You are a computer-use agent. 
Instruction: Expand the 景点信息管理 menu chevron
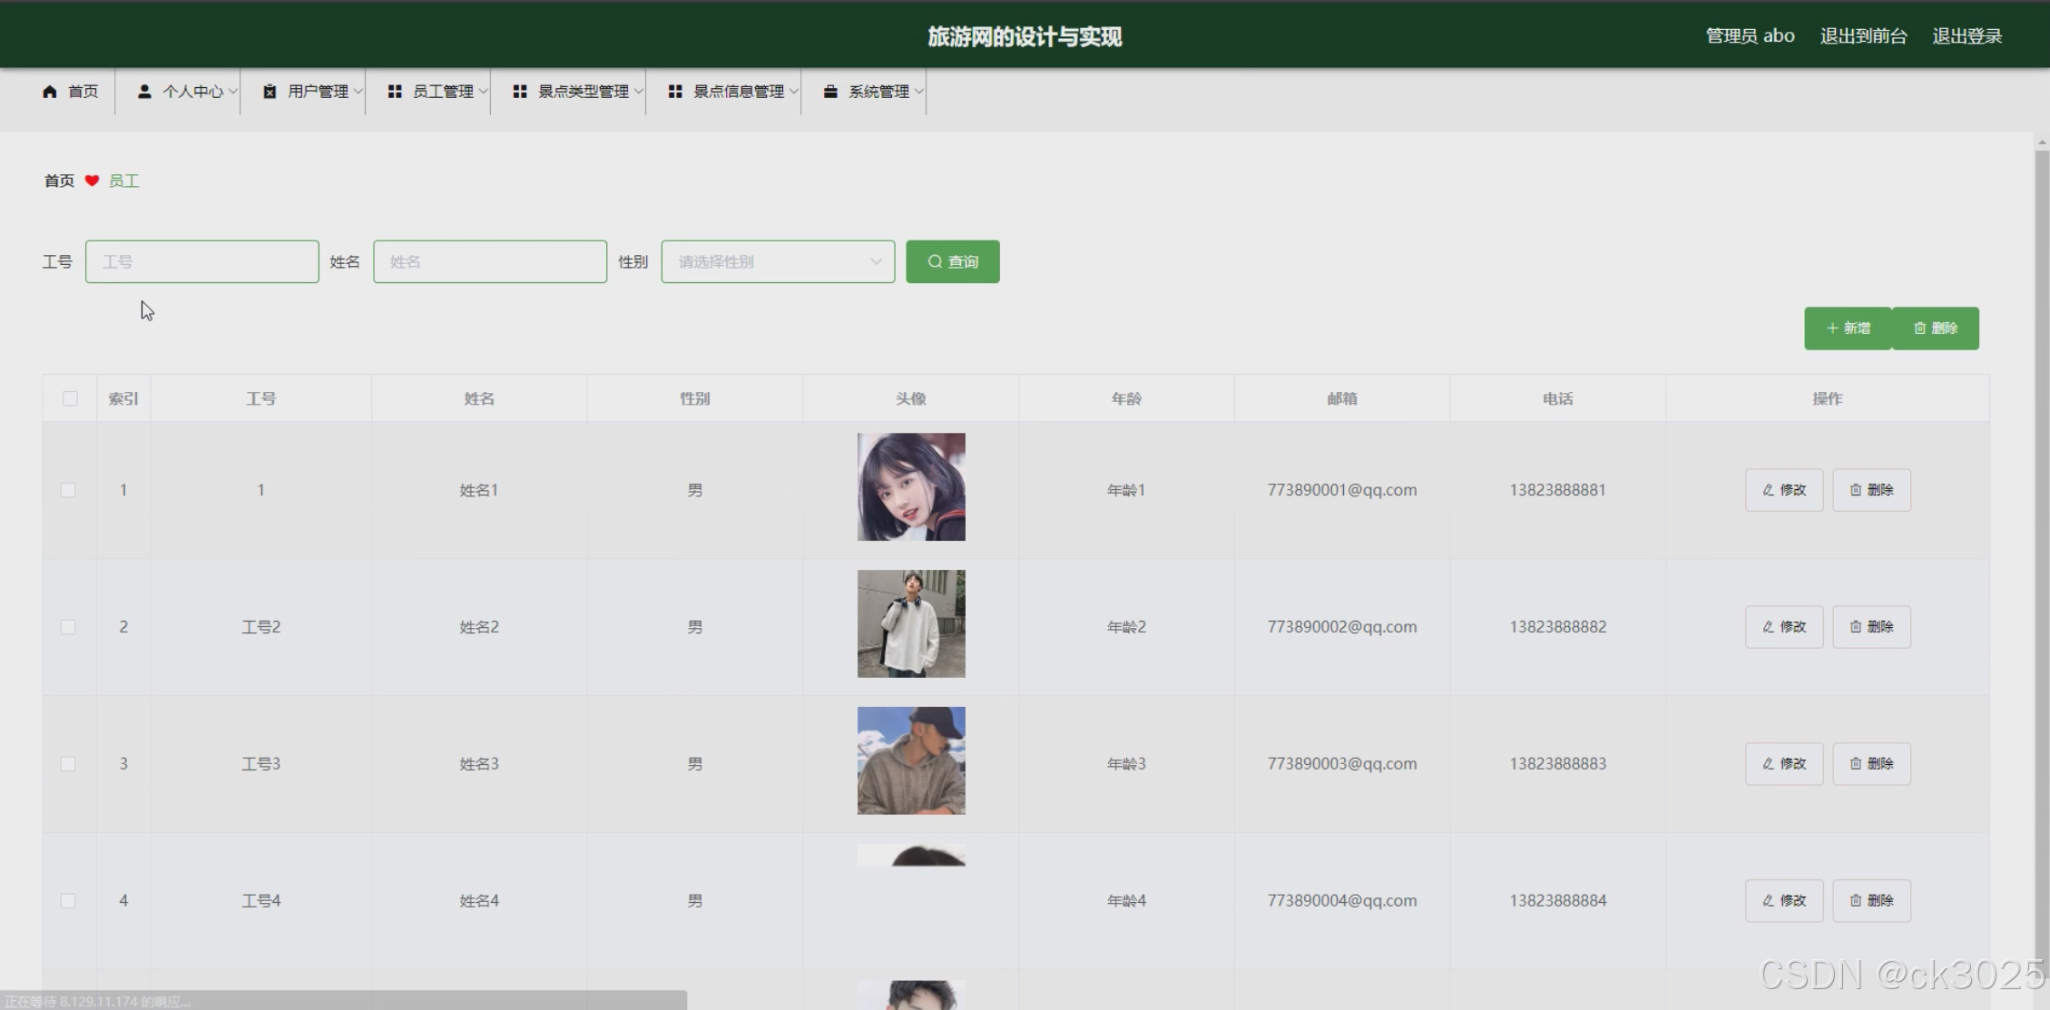click(x=793, y=92)
